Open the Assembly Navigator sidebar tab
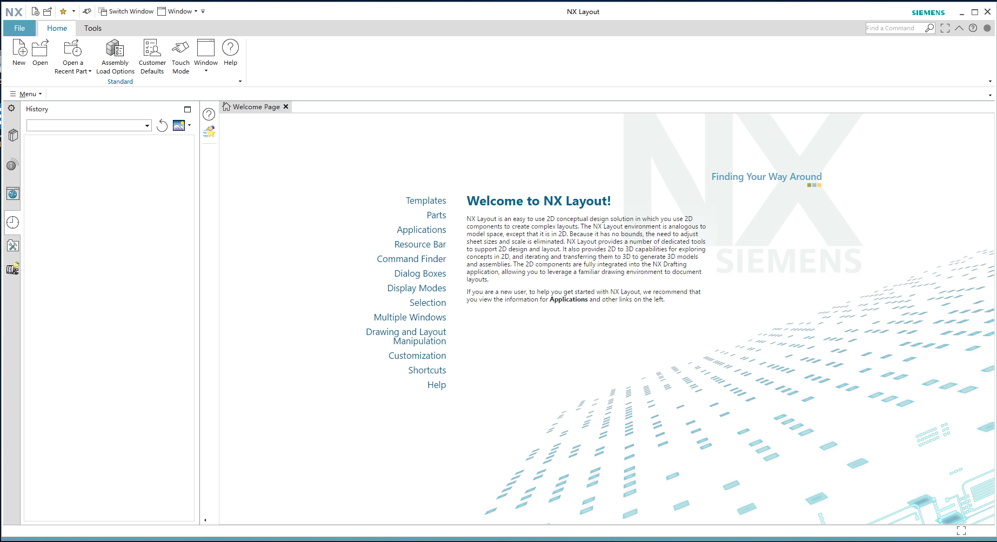 13,135
